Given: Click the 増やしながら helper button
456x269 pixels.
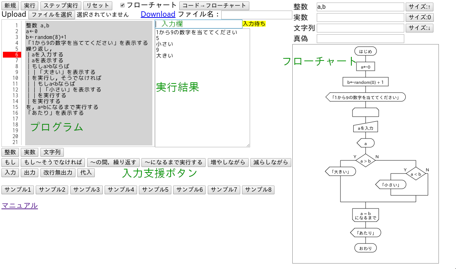Looking at the screenshot, I should click(x=228, y=163).
